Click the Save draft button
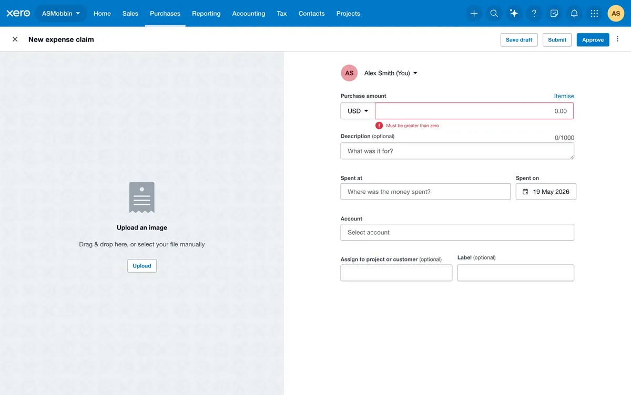The height and width of the screenshot is (395, 631). click(x=519, y=39)
